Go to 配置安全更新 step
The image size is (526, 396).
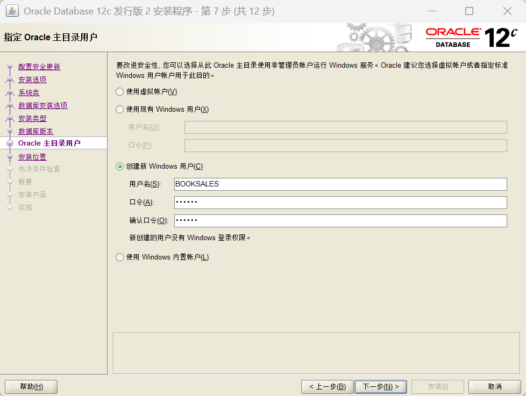(39, 67)
